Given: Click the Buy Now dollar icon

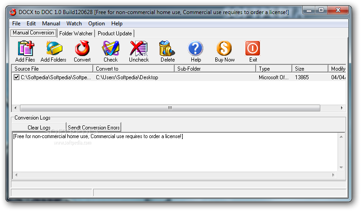Looking at the screenshot, I should point(224,48).
